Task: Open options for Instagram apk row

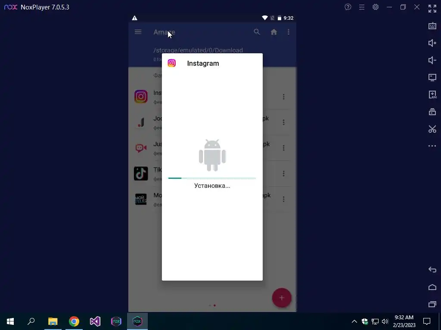Action: (x=283, y=97)
